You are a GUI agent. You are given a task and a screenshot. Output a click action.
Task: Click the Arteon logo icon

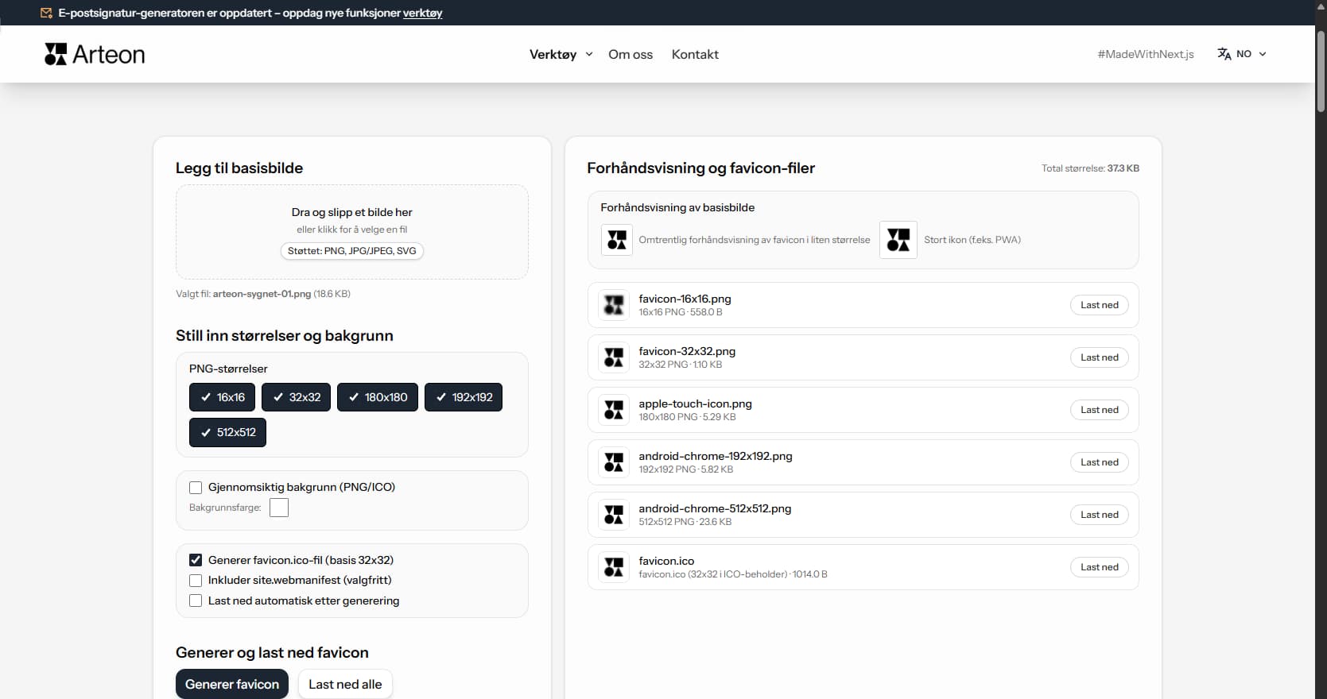(56, 54)
